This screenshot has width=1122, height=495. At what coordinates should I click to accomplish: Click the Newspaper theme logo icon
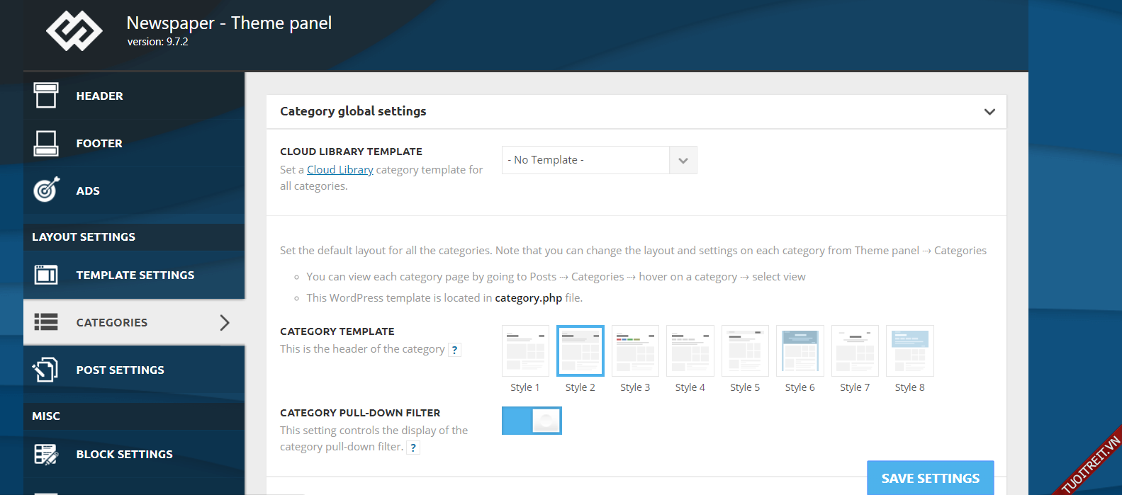click(x=74, y=31)
